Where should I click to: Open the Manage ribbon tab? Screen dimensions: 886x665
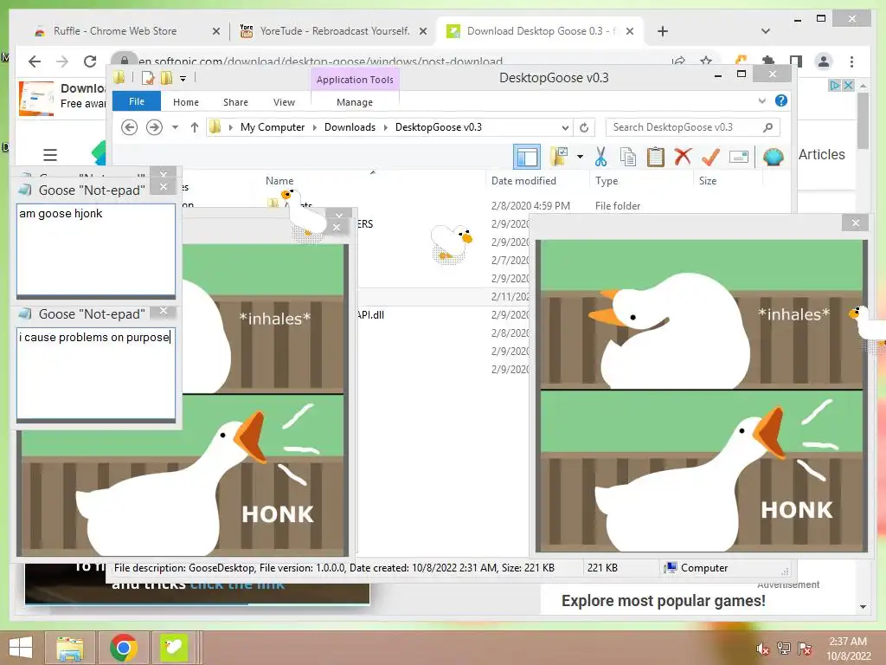[355, 102]
